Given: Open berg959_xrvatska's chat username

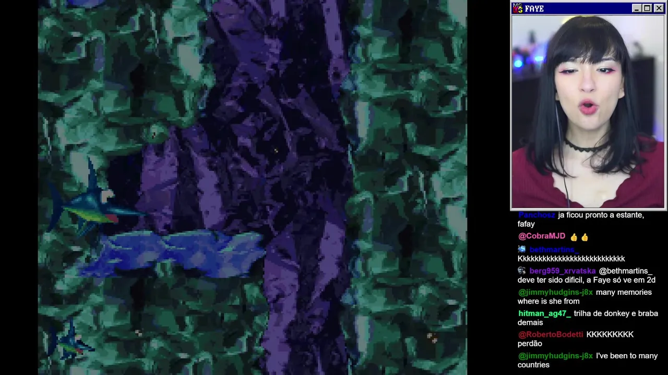Looking at the screenshot, I should click(563, 271).
